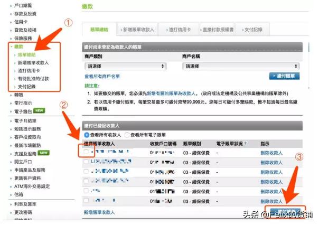Open 信箱 in the sidebar
The height and width of the screenshot is (225, 319).
click(x=18, y=194)
